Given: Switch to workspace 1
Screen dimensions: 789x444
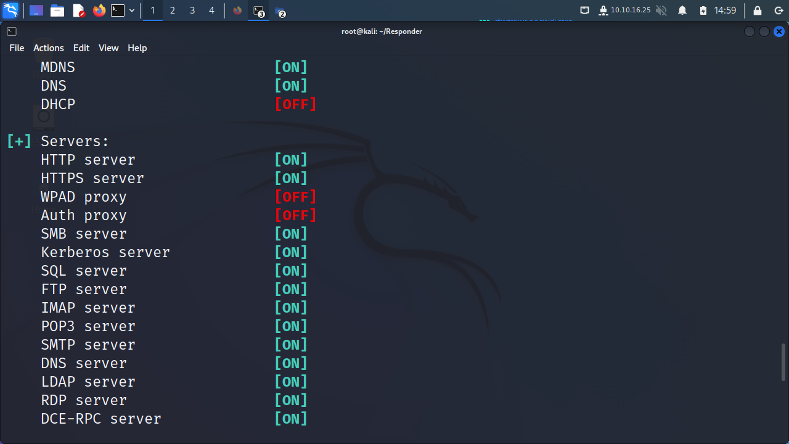Looking at the screenshot, I should [153, 10].
